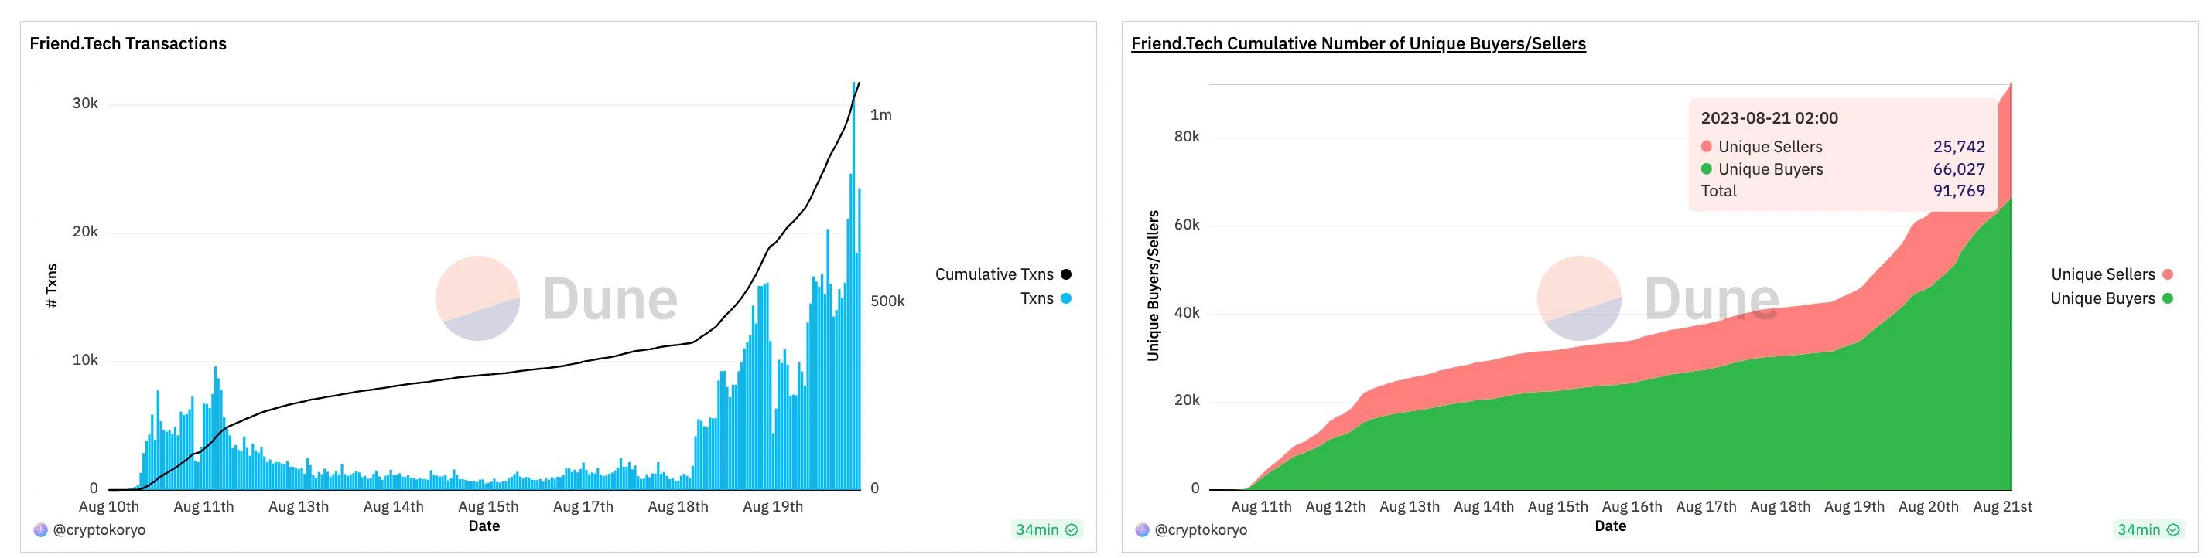Screen dimensions: 2208x558
Task: Toggle the Cumulative Txns series in the legend
Action: (994, 274)
